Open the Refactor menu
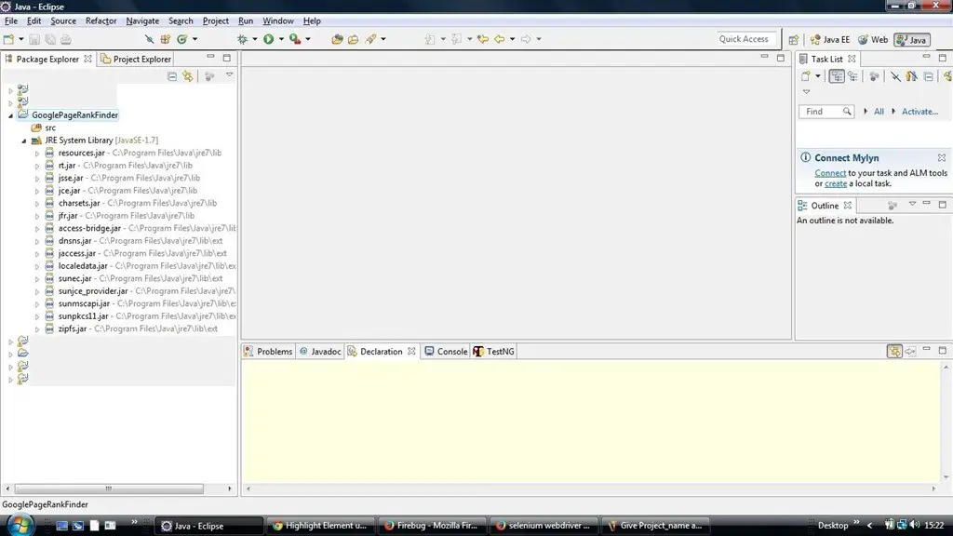 (101, 20)
